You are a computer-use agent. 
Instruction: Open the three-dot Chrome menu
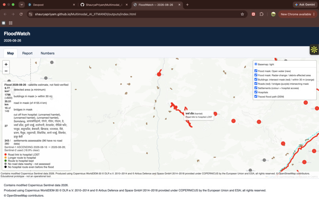pos(314,14)
